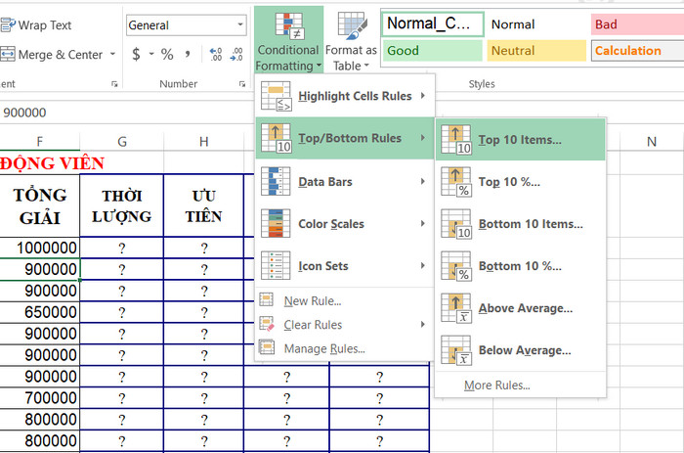Screen dimensions: 684x453
Task: Select Bottom 10 %... rule
Action: tap(521, 266)
